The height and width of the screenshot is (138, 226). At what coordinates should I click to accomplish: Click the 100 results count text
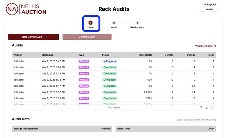114,107
